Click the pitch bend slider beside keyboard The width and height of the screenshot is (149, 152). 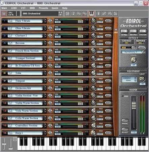[x=4, y=144]
